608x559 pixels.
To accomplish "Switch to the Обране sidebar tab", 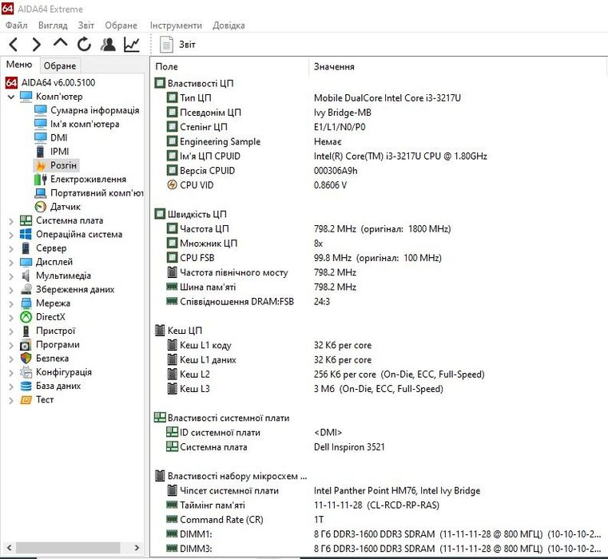I will click(x=60, y=66).
